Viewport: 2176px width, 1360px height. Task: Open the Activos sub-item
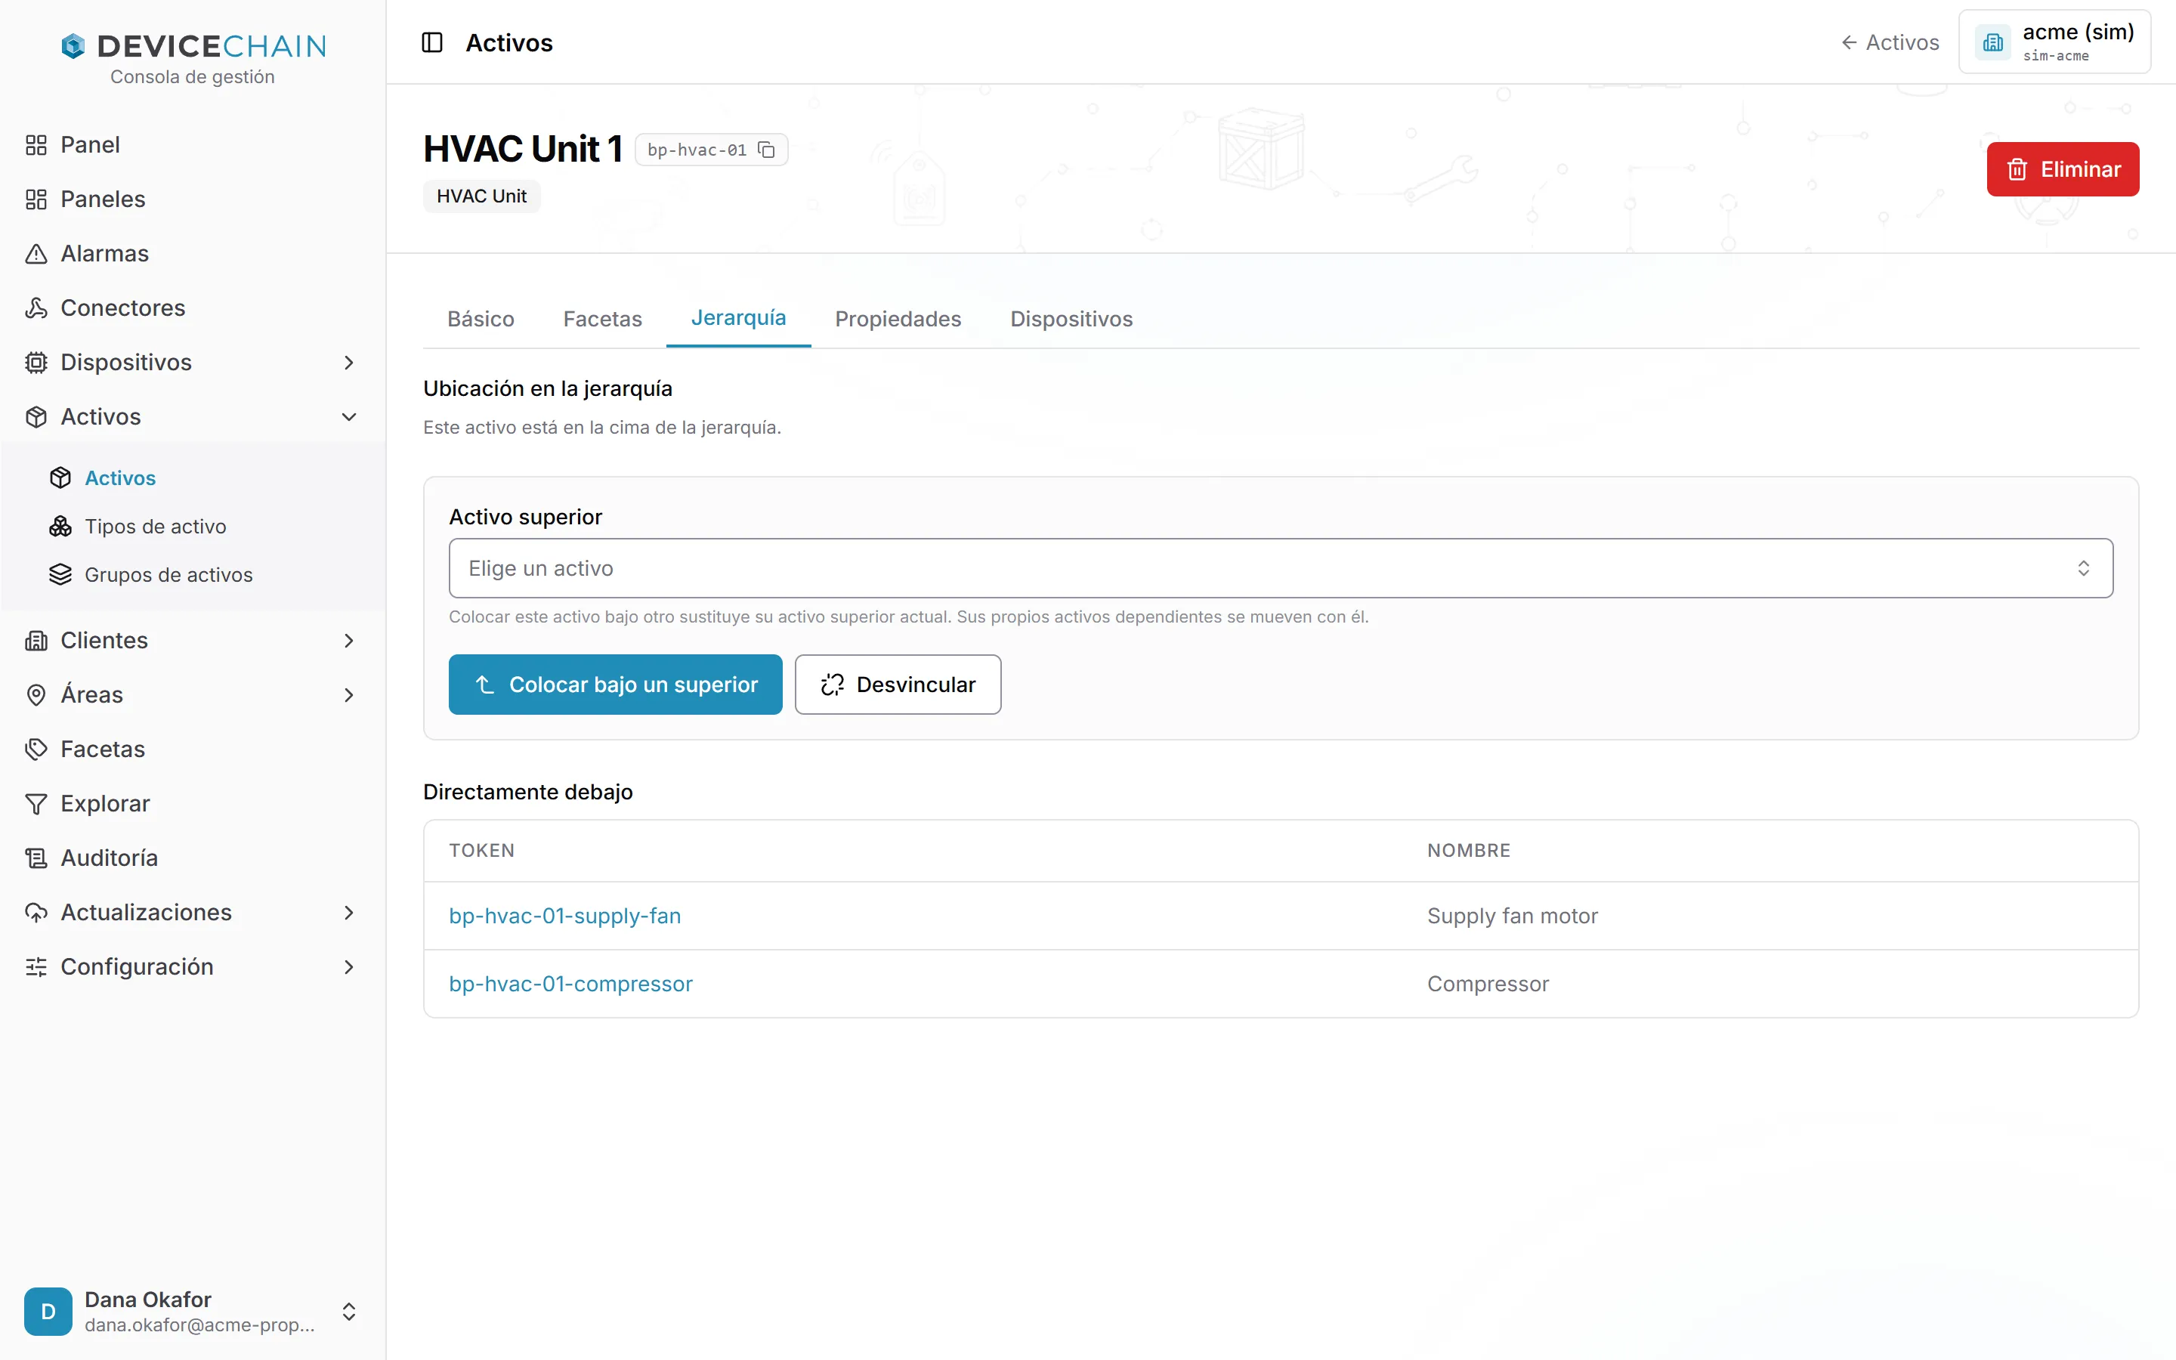pos(119,478)
